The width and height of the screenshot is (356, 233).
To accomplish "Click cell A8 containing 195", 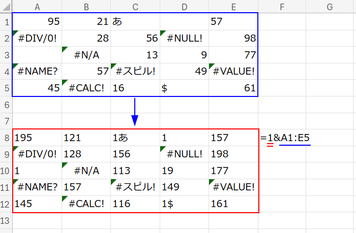I will pos(37,138).
